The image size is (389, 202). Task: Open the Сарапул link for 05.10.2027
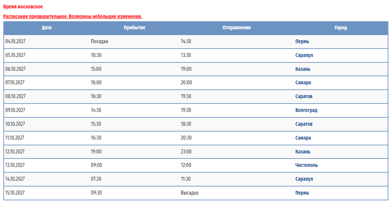tap(304, 55)
